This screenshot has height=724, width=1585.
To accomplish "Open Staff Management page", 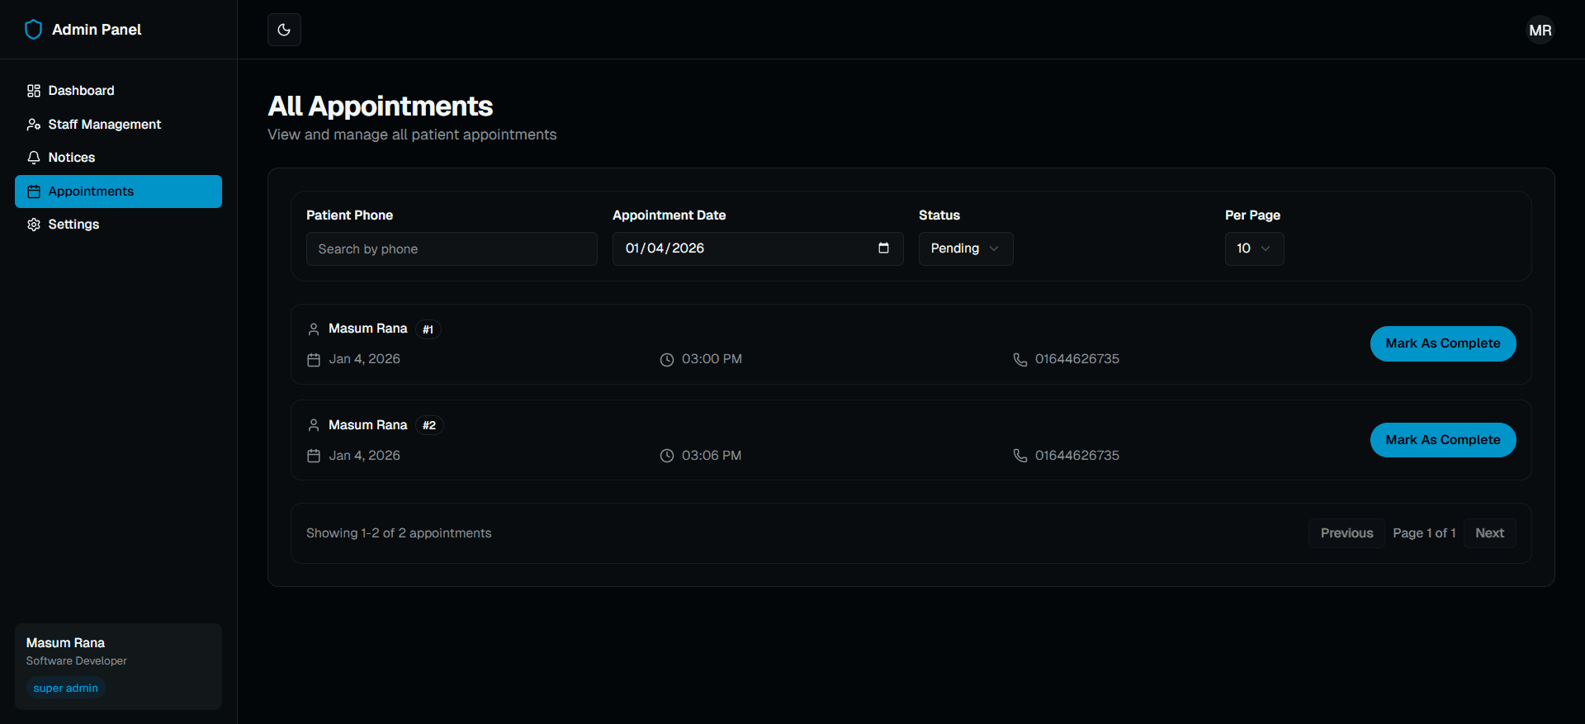I will click(104, 125).
